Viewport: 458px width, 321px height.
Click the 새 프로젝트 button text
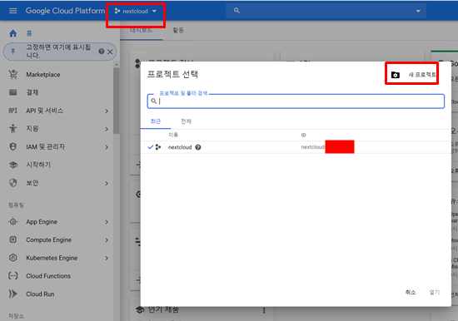pos(422,75)
